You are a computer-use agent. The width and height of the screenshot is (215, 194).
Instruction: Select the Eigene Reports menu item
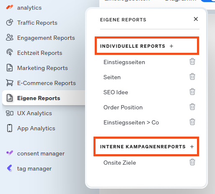point(44,98)
